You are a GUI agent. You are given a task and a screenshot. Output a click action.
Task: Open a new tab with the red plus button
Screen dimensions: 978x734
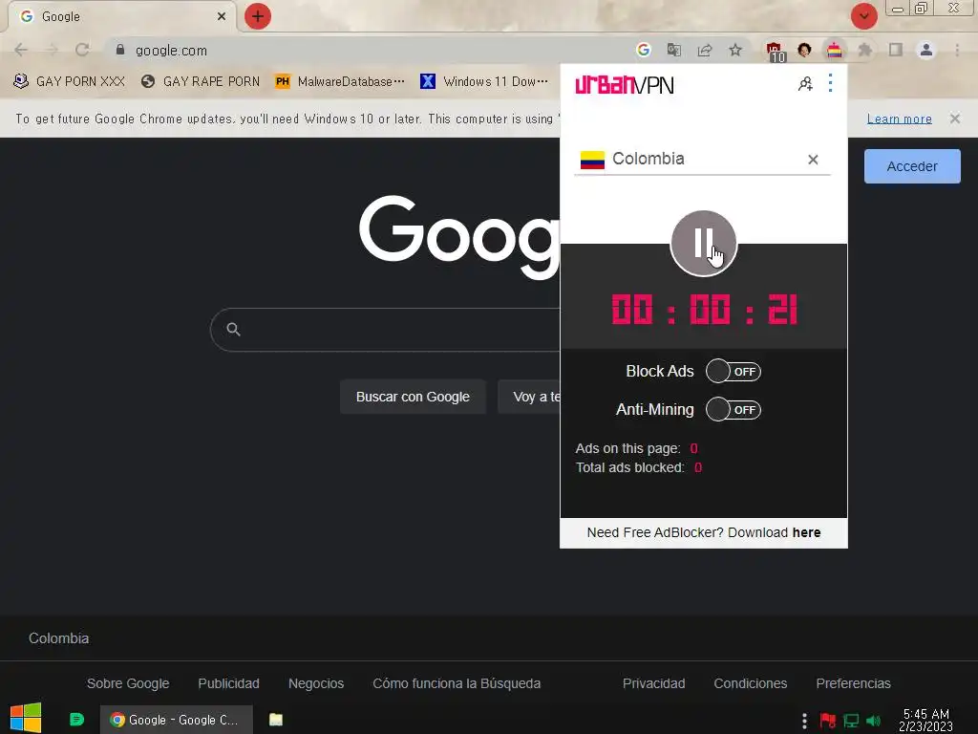[x=258, y=16]
